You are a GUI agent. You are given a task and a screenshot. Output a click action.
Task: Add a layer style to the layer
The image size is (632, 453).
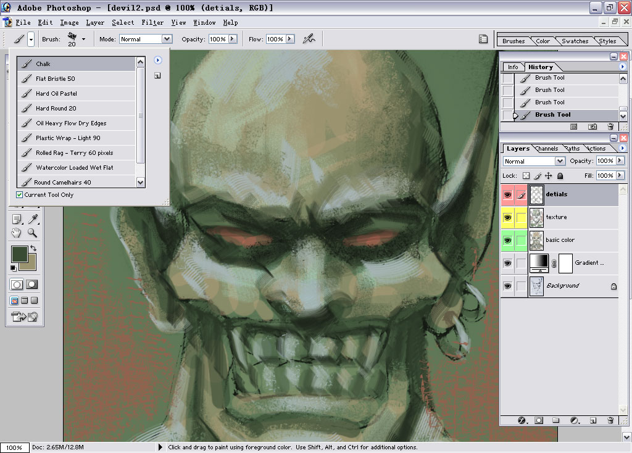tap(522, 420)
